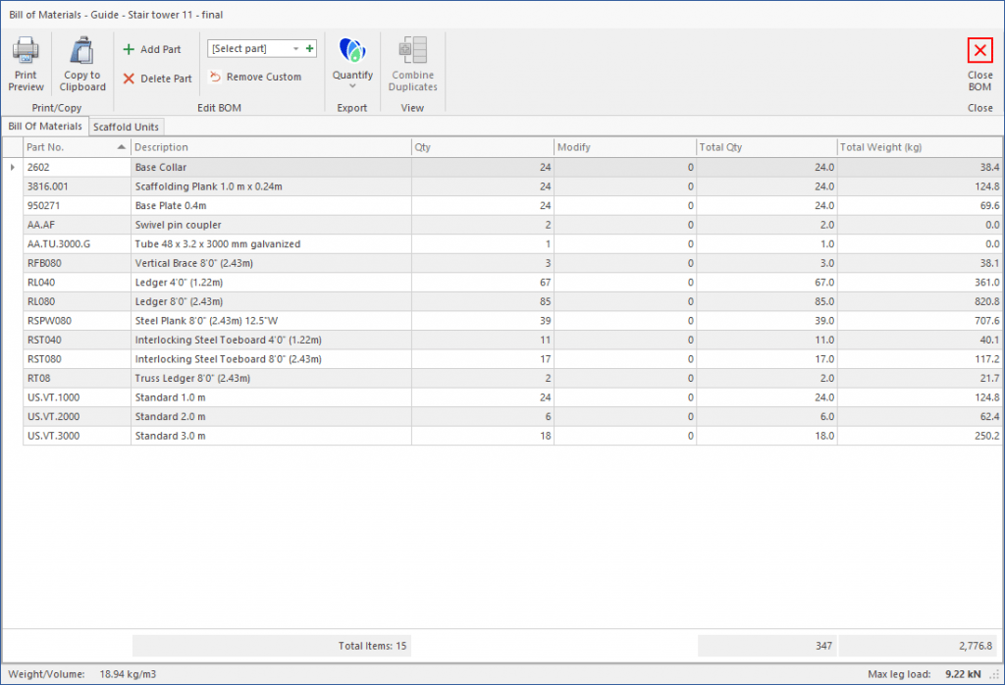The width and height of the screenshot is (1005, 685).
Task: Open the Select part dropdown
Action: (x=295, y=48)
